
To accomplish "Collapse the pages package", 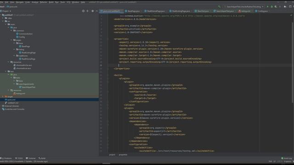I will click(x=11, y=40).
